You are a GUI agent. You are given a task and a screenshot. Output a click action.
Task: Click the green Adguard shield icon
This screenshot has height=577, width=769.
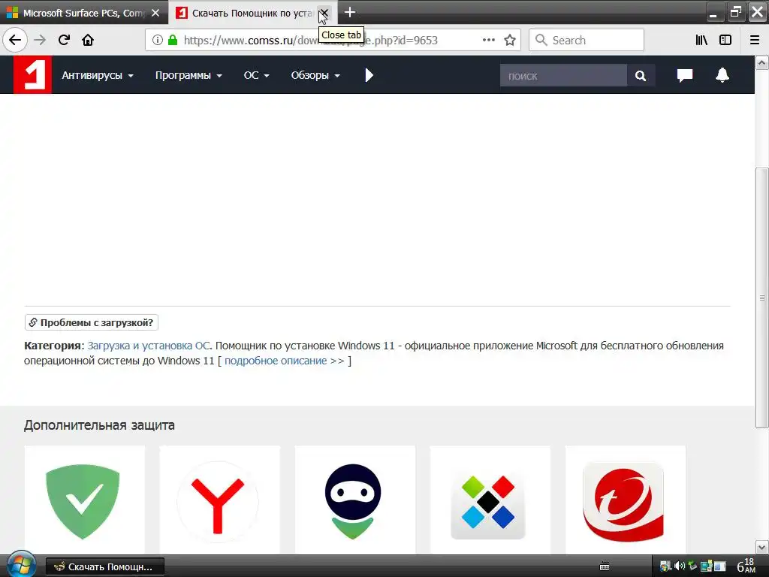point(83,501)
